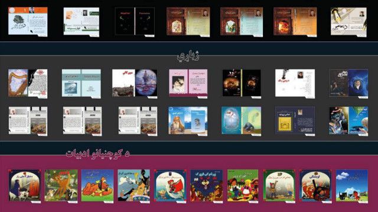Click the cover showing bearded old man by sea
378x212 pixels.
188,121
